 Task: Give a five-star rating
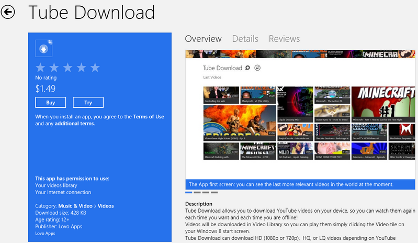pyautogui.click(x=95, y=68)
